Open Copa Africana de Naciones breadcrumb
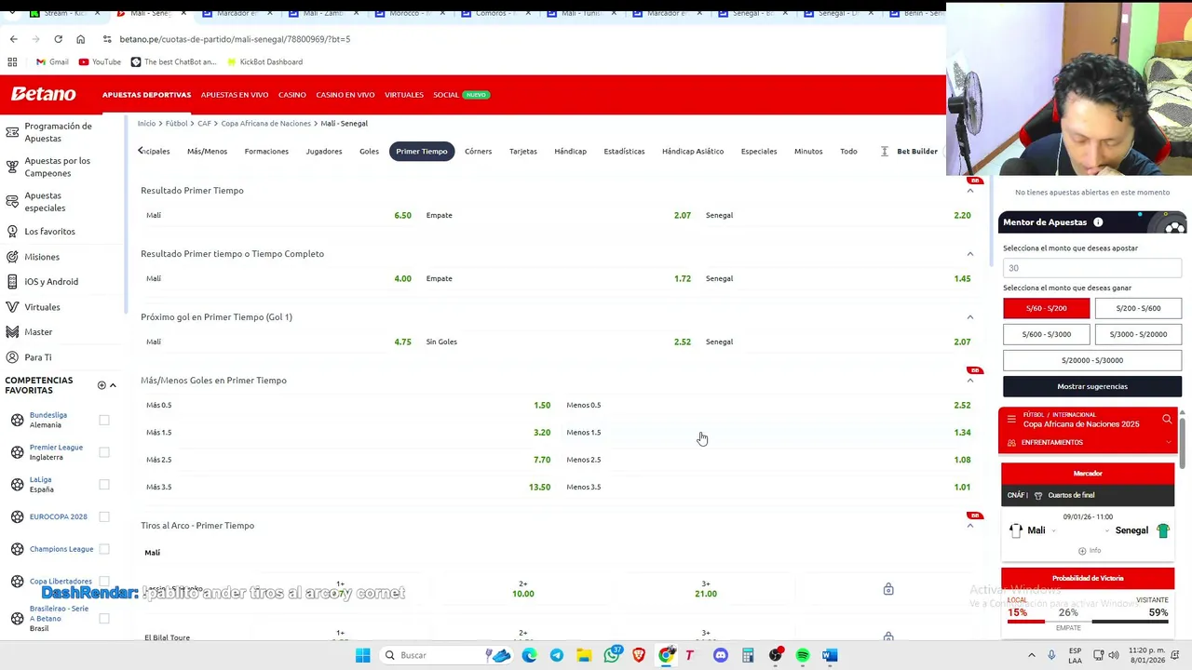The height and width of the screenshot is (670, 1192). pyautogui.click(x=265, y=123)
